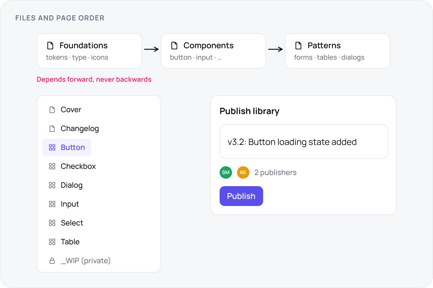Click the component grid icon beside Checkbox
Viewport: 433px width, 288px height.
[52, 166]
